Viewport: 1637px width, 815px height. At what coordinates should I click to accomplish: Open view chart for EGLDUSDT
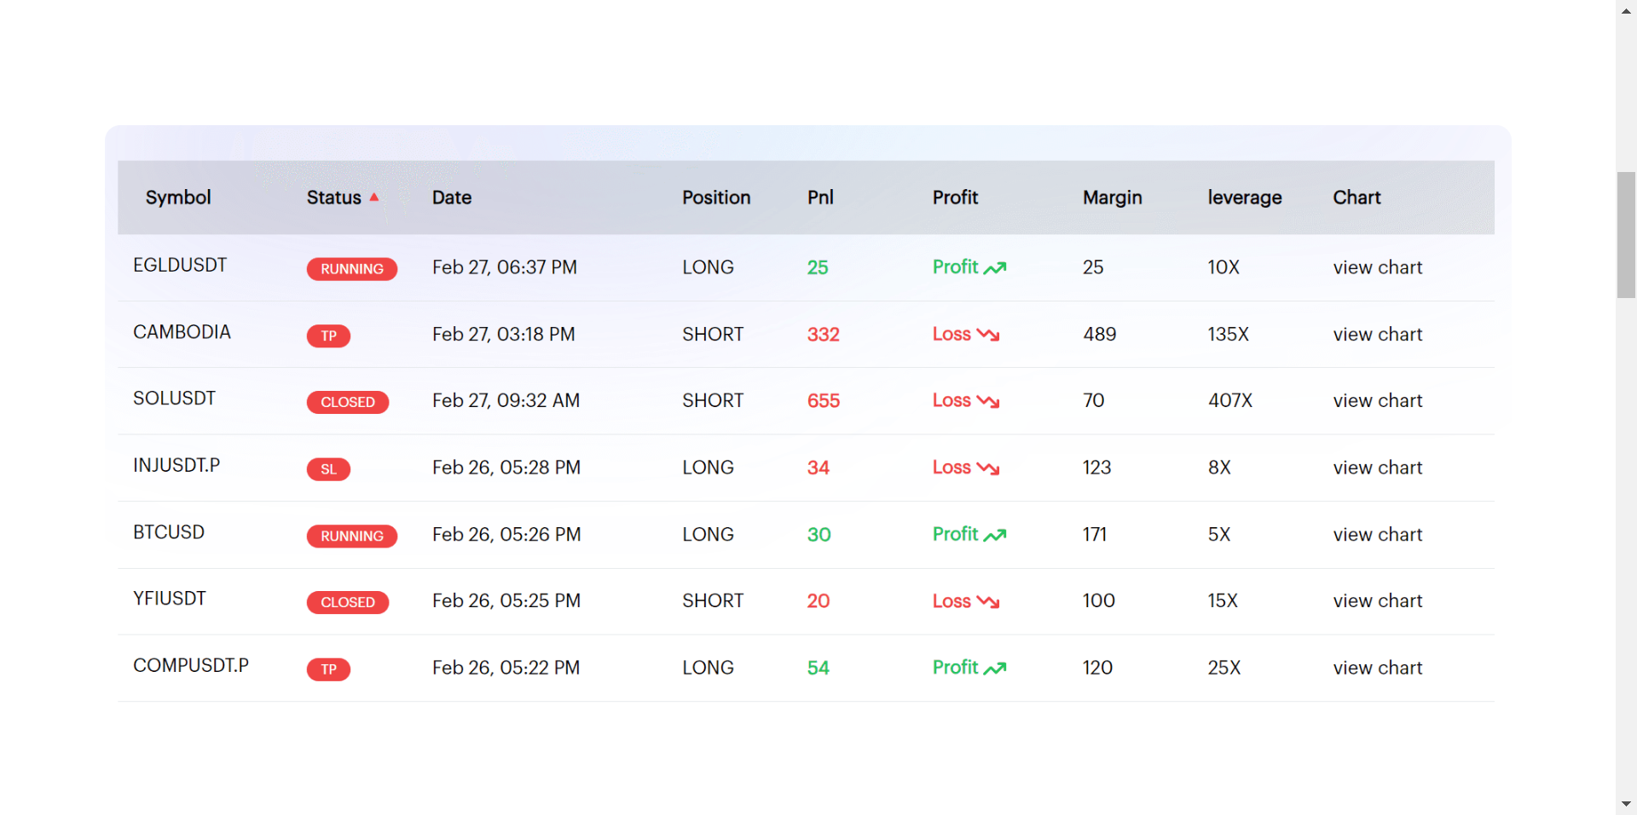pyautogui.click(x=1378, y=267)
